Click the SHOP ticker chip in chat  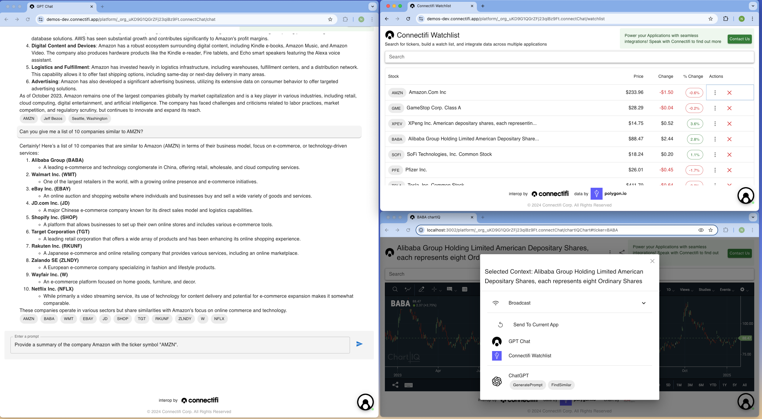tap(122, 319)
